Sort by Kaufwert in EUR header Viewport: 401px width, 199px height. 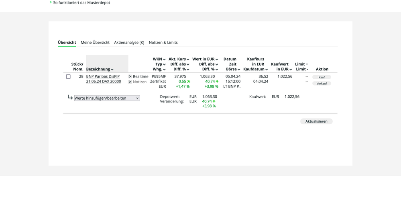click(281, 67)
